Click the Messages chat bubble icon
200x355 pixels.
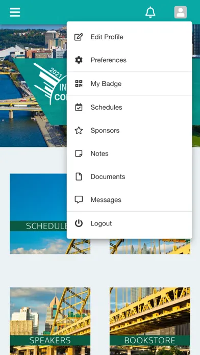point(79,200)
